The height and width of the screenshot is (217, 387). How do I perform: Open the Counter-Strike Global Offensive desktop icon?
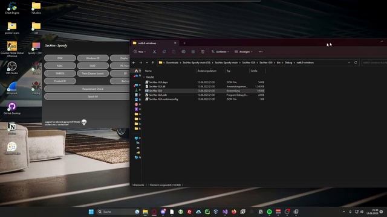pyautogui.click(x=12, y=49)
